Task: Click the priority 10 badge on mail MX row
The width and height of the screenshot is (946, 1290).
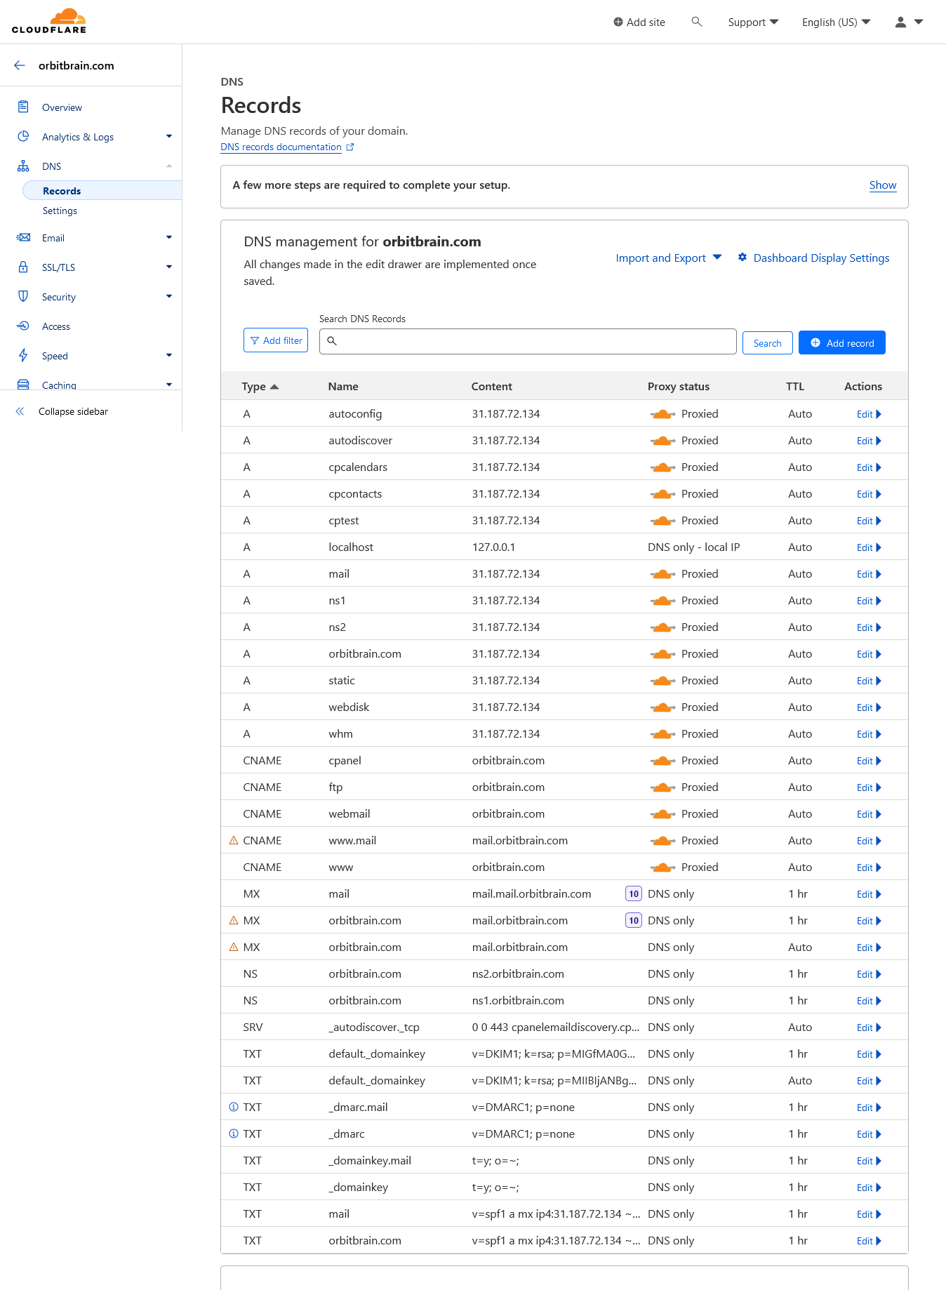Action: click(x=634, y=893)
